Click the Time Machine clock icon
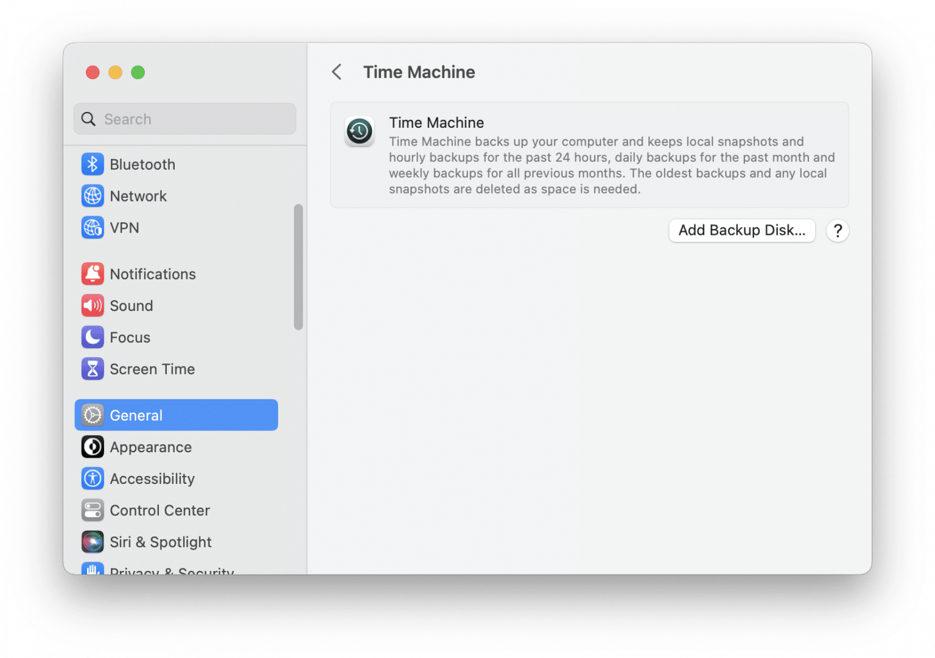Screen dimensions: 935x658 [x=360, y=131]
